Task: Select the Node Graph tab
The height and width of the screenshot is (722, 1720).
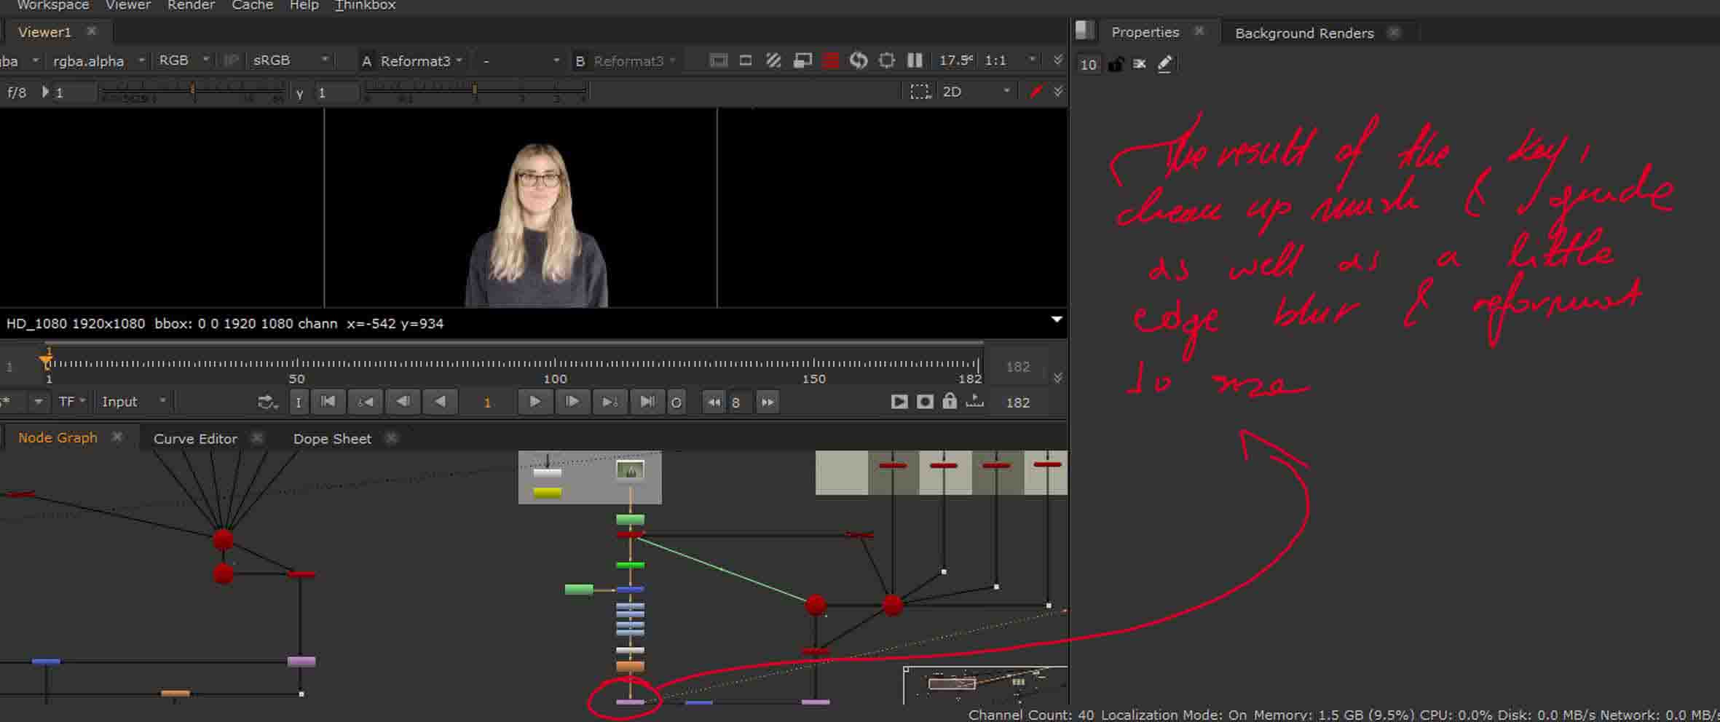Action: (58, 437)
